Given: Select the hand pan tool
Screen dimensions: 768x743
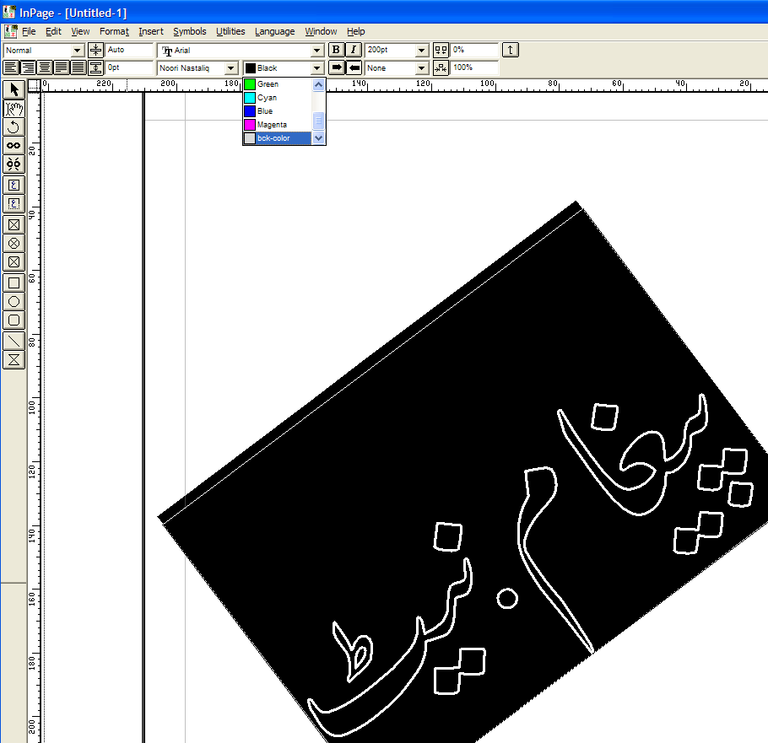Looking at the screenshot, I should (14, 109).
